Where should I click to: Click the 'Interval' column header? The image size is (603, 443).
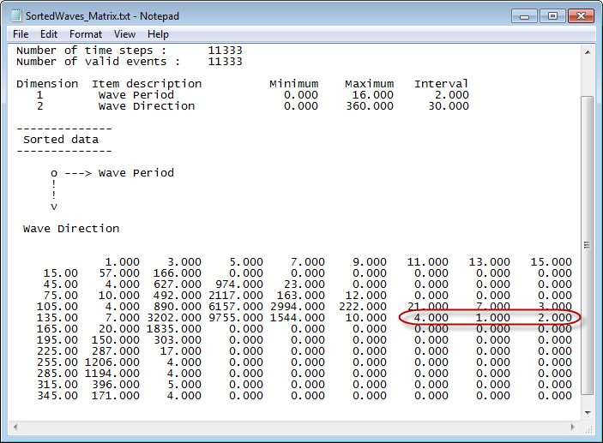pyautogui.click(x=441, y=84)
